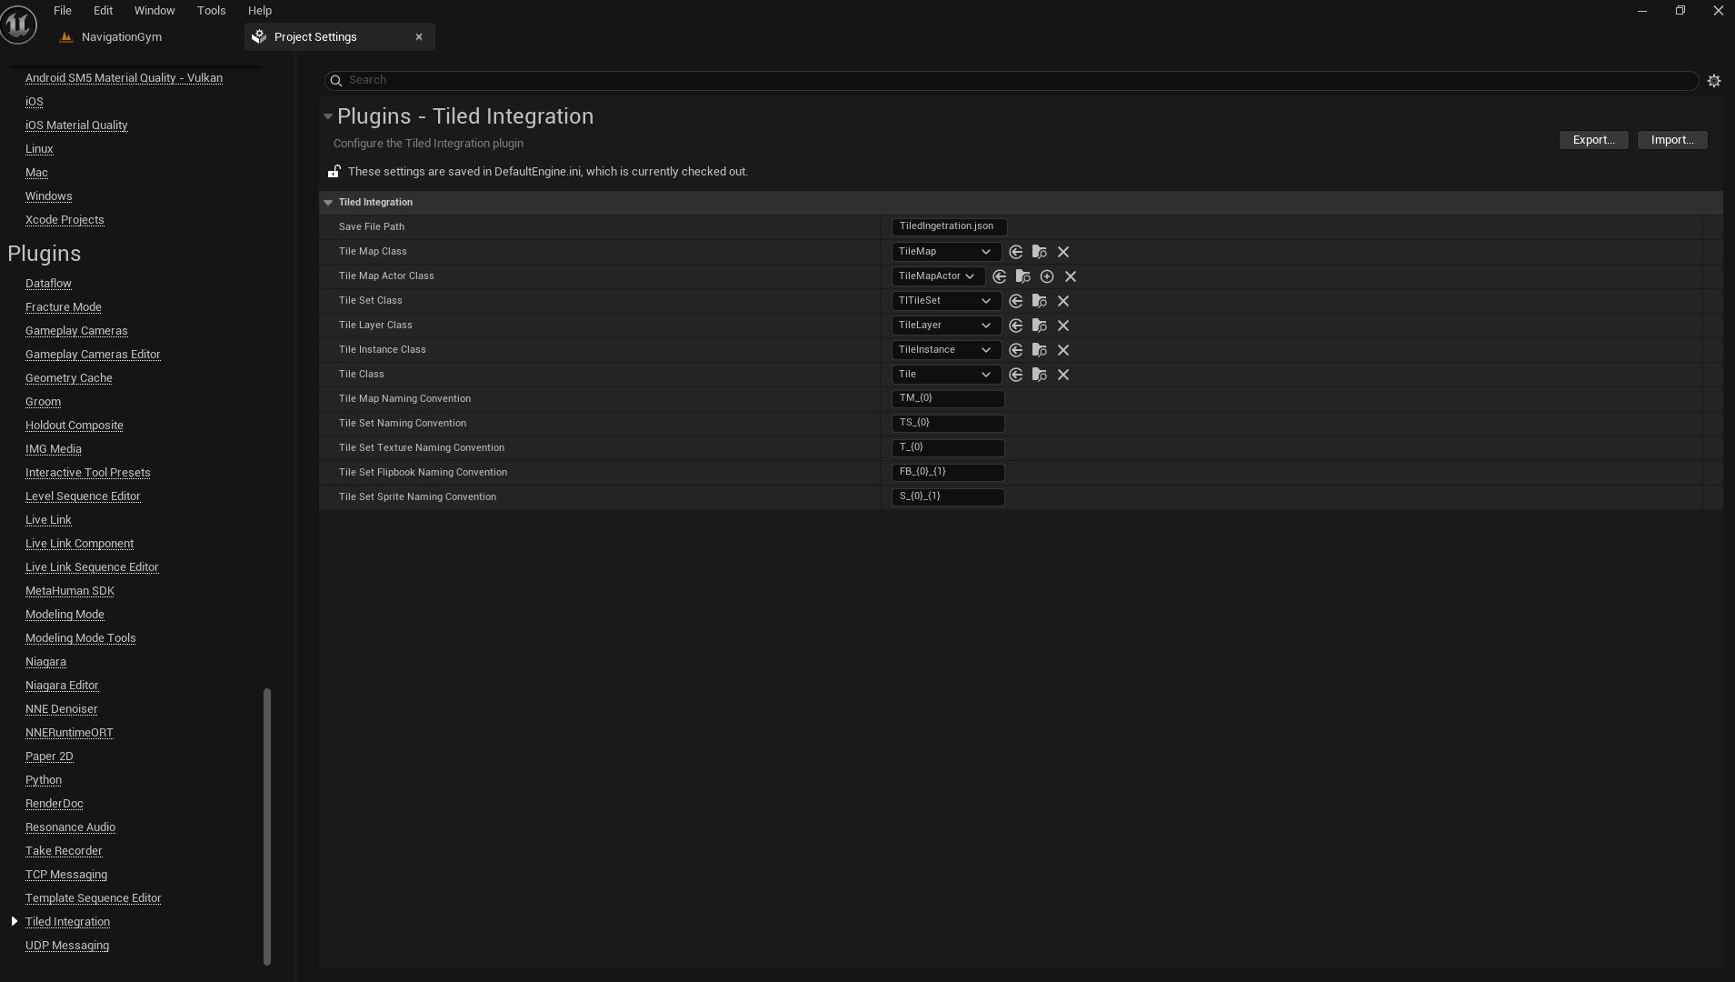Screen dimensions: 1735x982
Task: Open Xcode Projects settings
Action: 65,220
